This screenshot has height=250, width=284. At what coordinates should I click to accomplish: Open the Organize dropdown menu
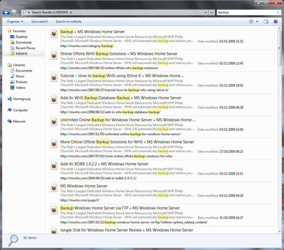tap(15, 22)
